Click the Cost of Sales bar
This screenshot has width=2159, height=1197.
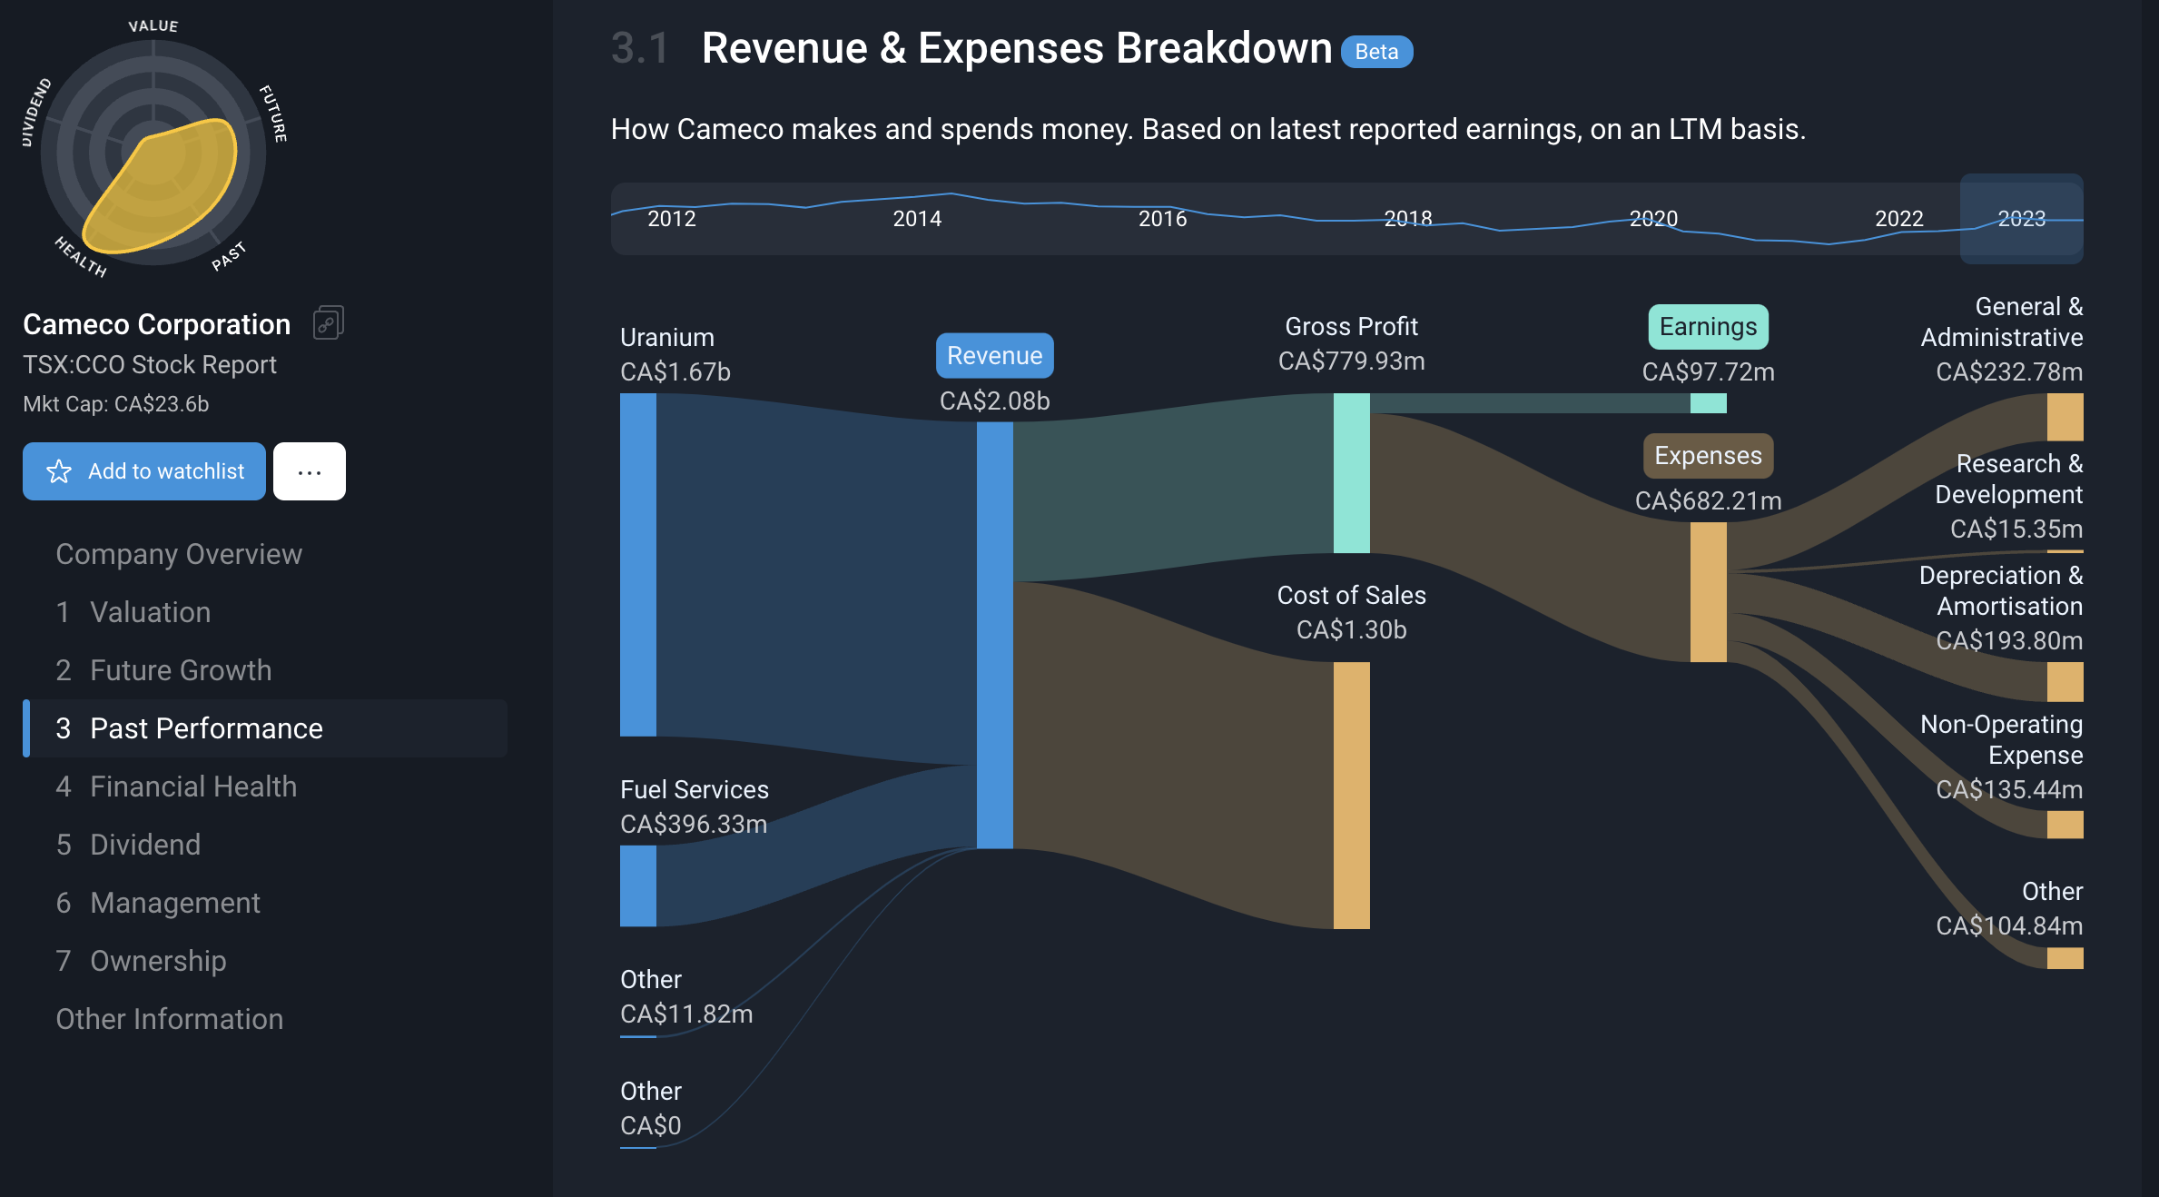1351,795
